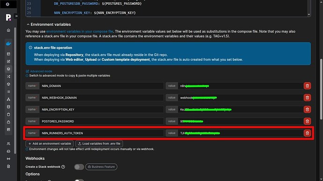Click Add an environment variable button
The image size is (323, 181).
click(50, 144)
